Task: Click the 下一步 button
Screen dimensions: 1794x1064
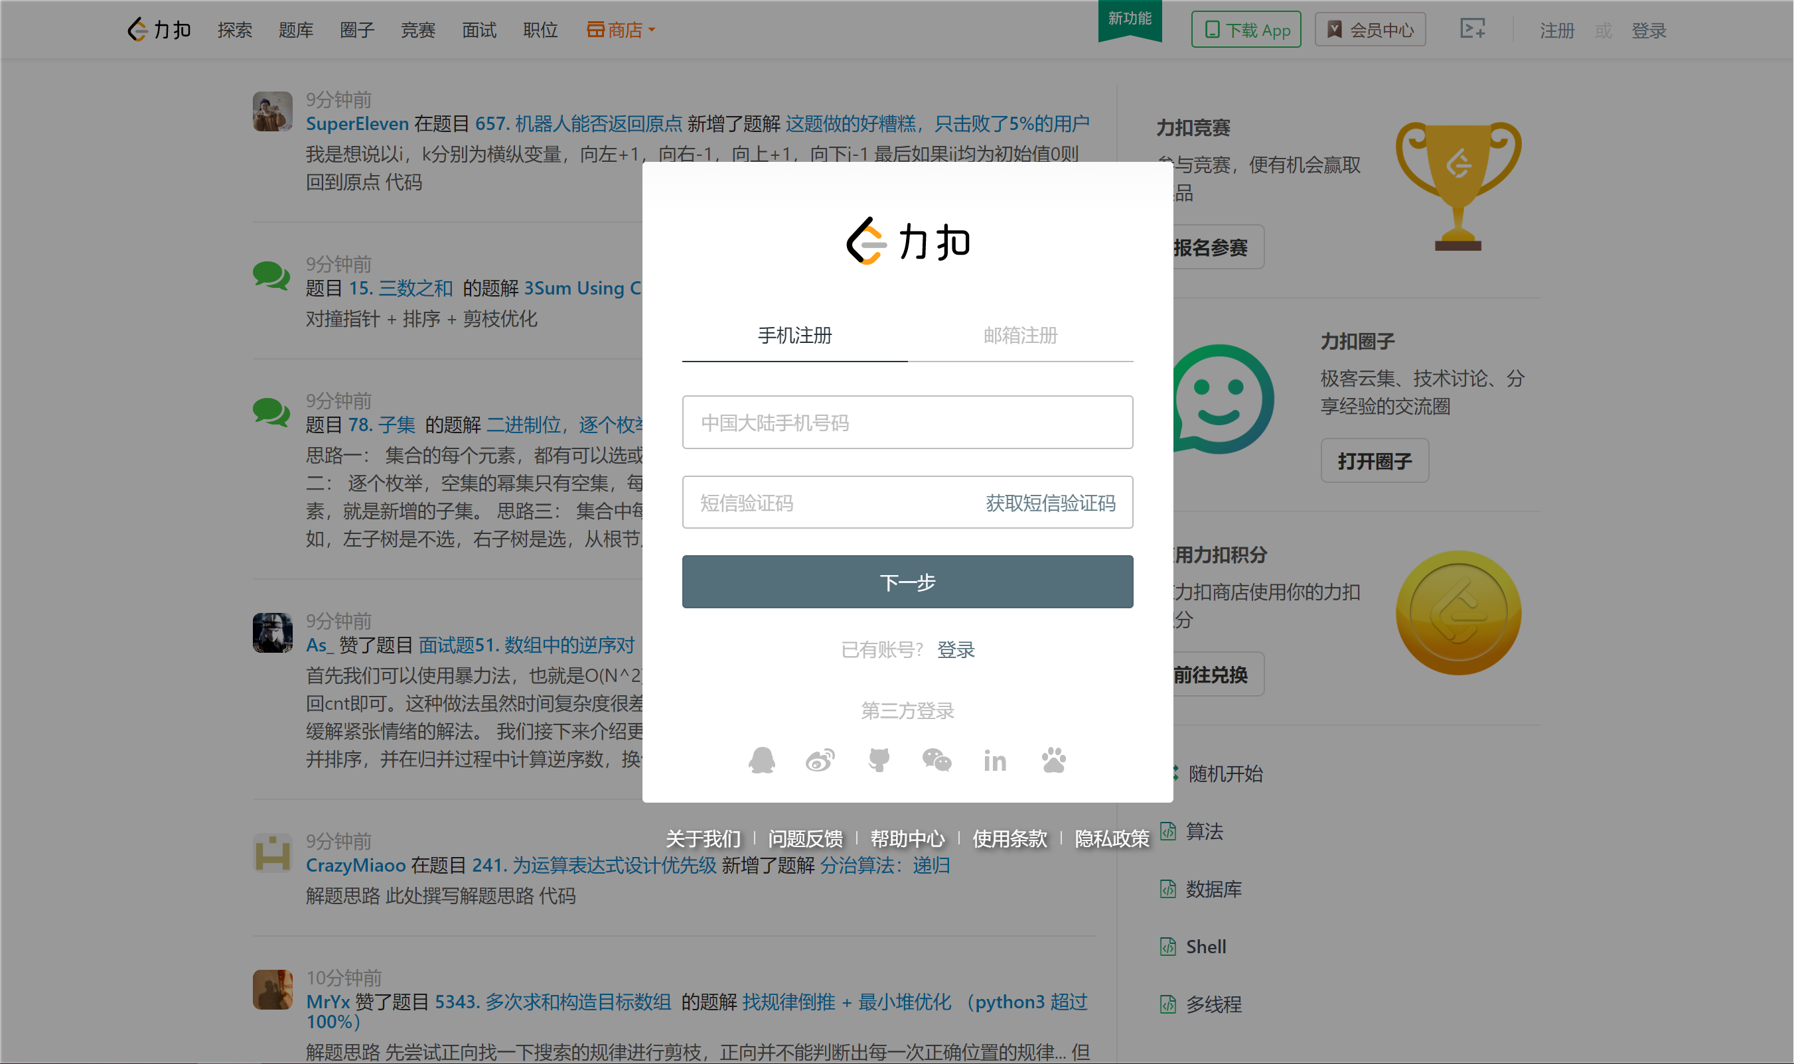Action: pyautogui.click(x=907, y=582)
